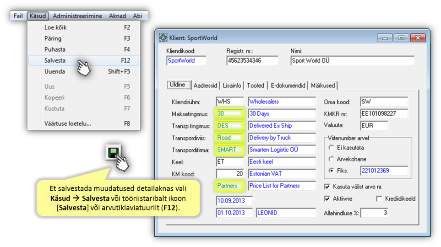
Task: Click the Transpordifirma field SMART
Action: 230,150
